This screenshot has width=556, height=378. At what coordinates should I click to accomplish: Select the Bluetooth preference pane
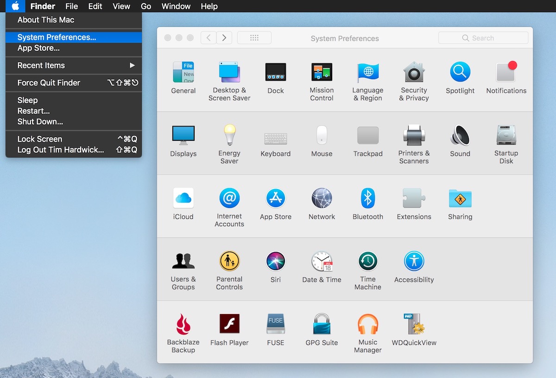pyautogui.click(x=367, y=199)
